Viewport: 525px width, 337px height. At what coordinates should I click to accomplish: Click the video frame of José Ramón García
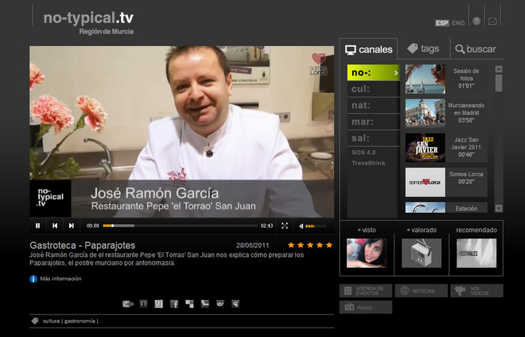182,131
